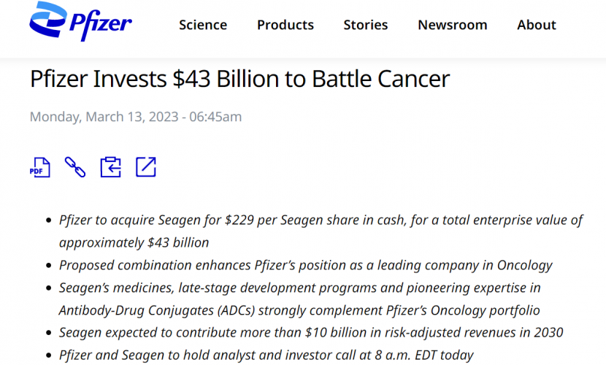The height and width of the screenshot is (365, 606).
Task: Click the clipboard copy icon
Action: point(110,167)
